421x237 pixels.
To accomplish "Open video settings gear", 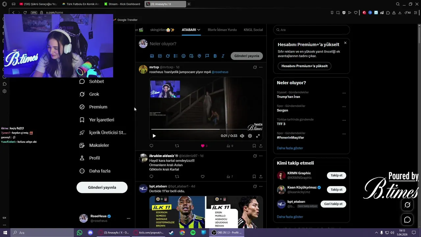I will [250, 136].
